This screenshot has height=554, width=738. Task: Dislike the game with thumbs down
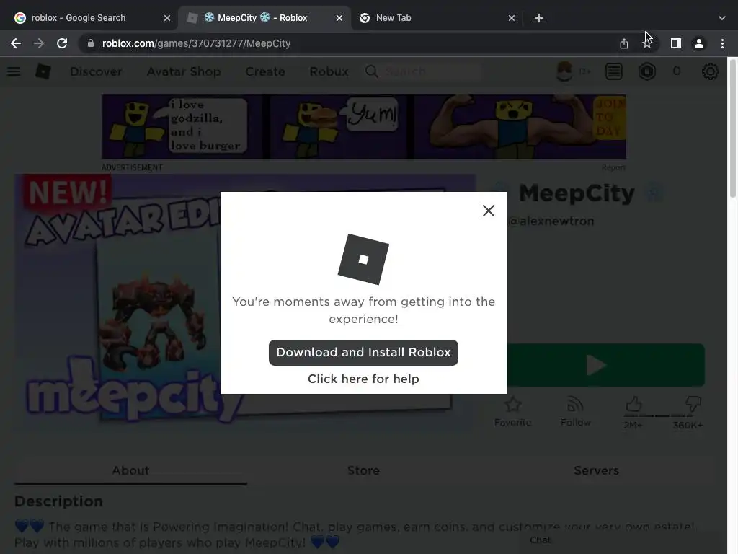tap(693, 404)
